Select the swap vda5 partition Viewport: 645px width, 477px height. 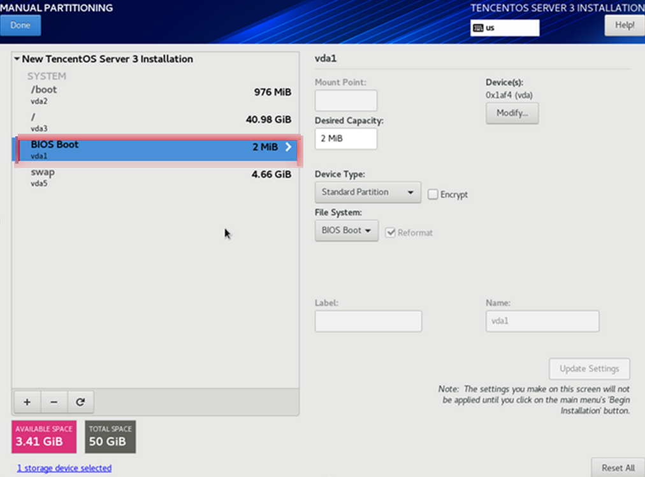[x=156, y=178]
